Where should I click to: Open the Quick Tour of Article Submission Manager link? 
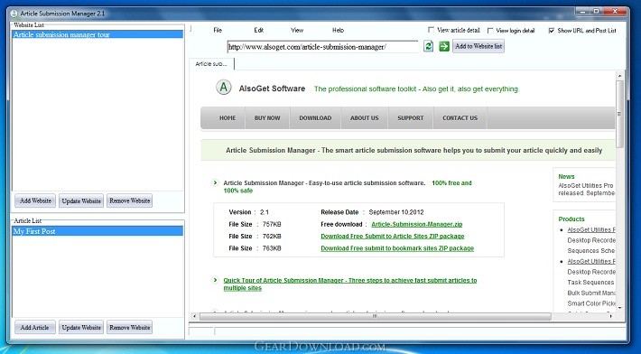(x=350, y=284)
